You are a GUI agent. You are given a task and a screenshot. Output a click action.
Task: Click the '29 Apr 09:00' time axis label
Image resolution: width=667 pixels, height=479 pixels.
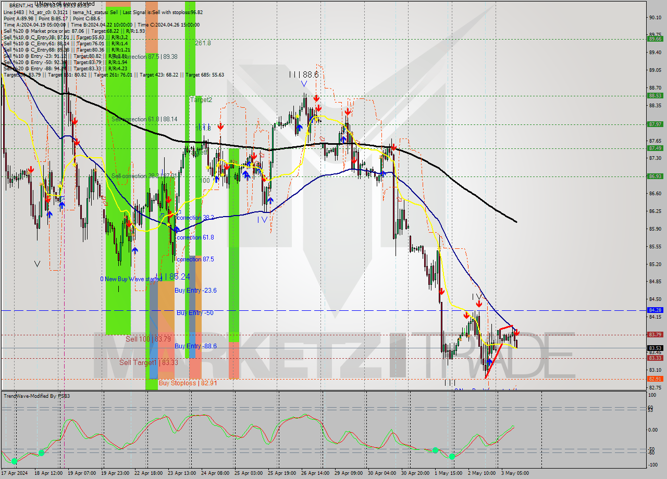[x=350, y=473]
